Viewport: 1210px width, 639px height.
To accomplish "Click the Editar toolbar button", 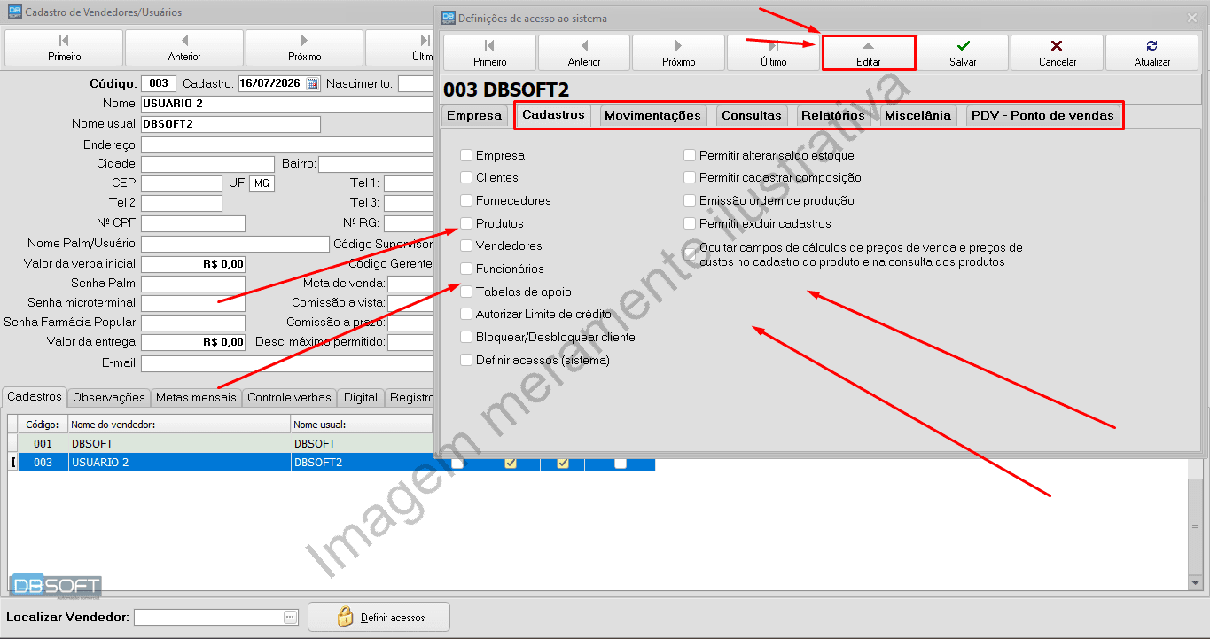I will (868, 52).
